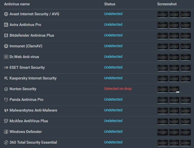Click the Panda Antivirus Pro icon
This screenshot has width=194, height=148.
6,100
